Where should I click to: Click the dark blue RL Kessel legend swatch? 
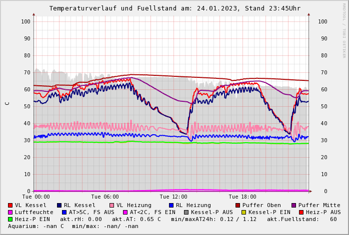(59, 205)
